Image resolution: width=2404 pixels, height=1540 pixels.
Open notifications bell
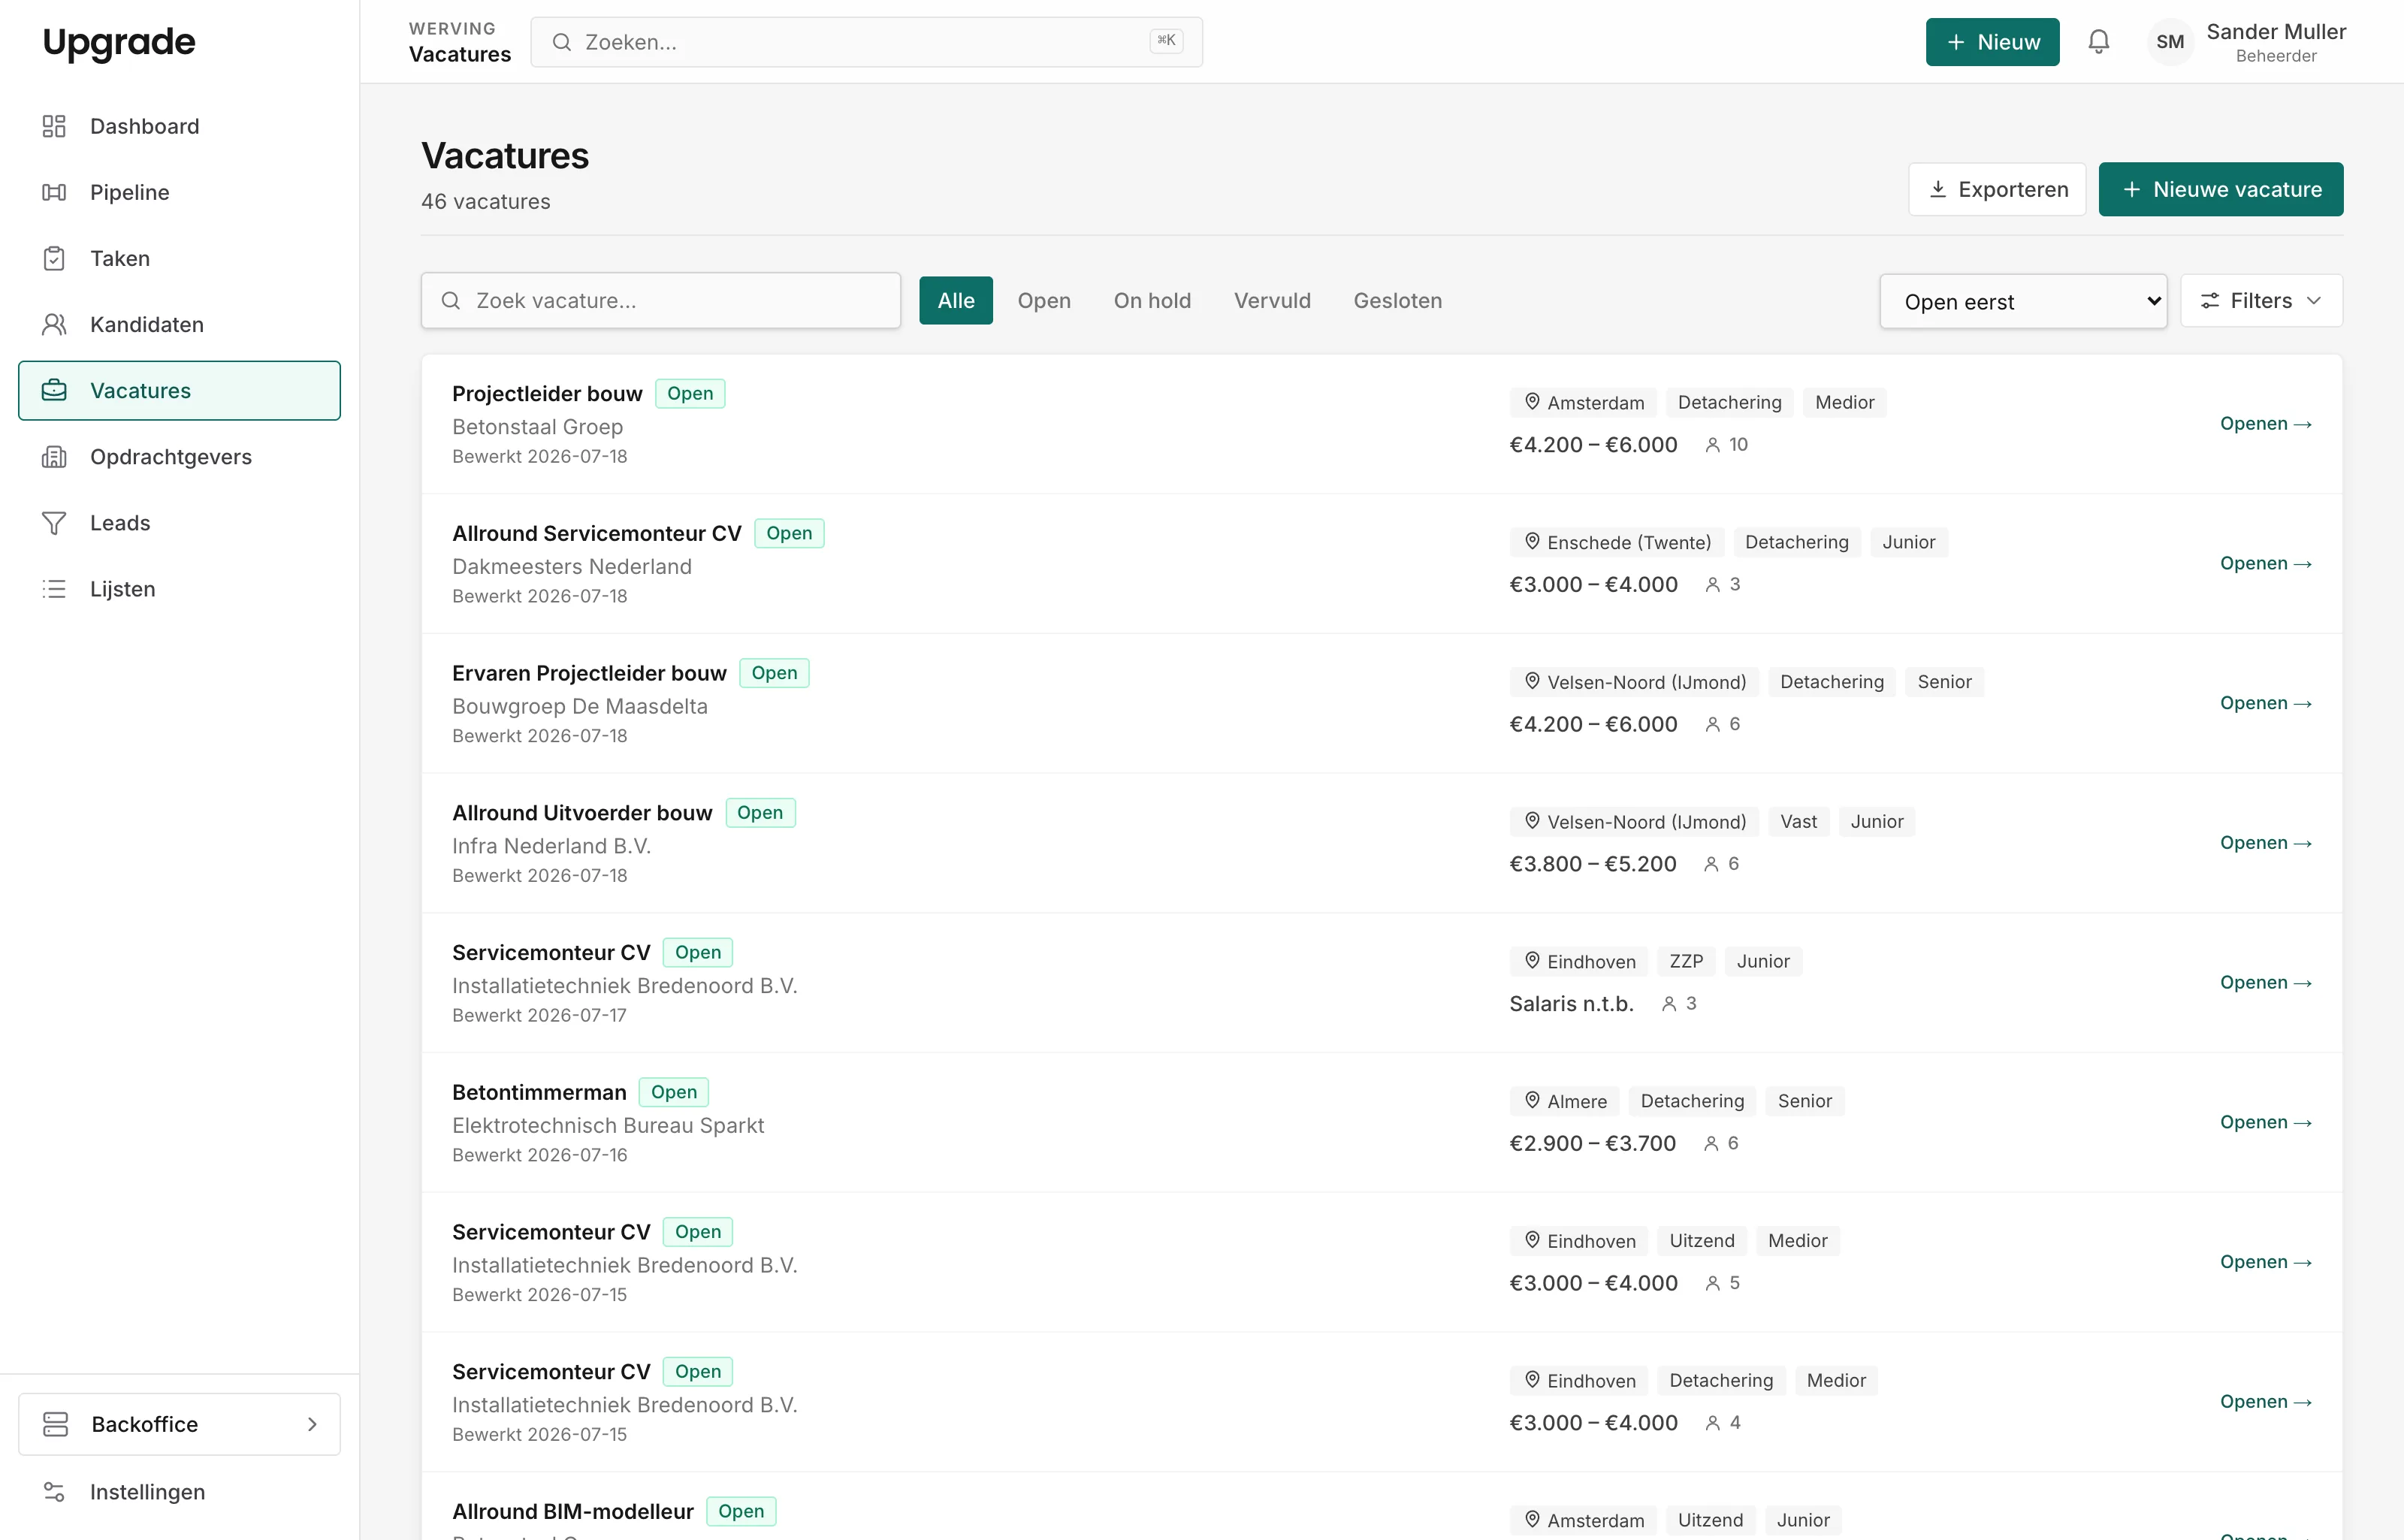(2099, 42)
